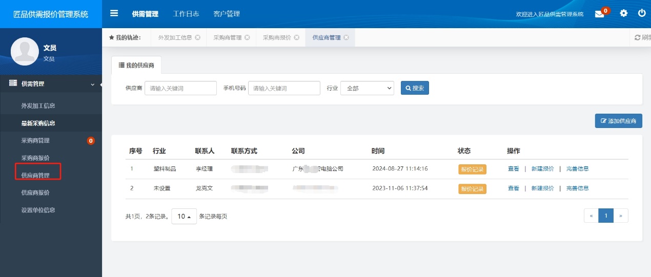Click the 公司 column header

(298, 151)
